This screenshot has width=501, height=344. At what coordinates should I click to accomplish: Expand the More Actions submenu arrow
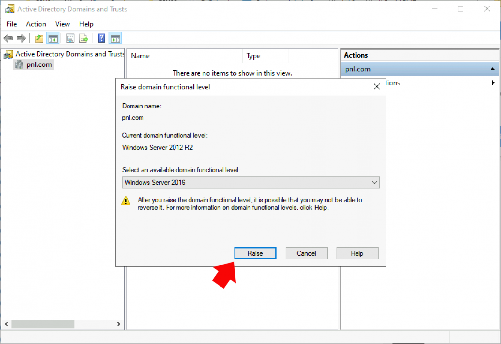click(493, 83)
